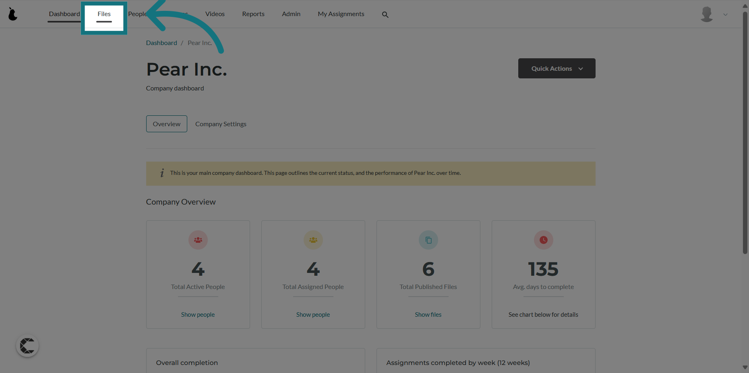Screen dimensions: 749x373
Task: Open the Files nav item
Action: click(x=104, y=14)
